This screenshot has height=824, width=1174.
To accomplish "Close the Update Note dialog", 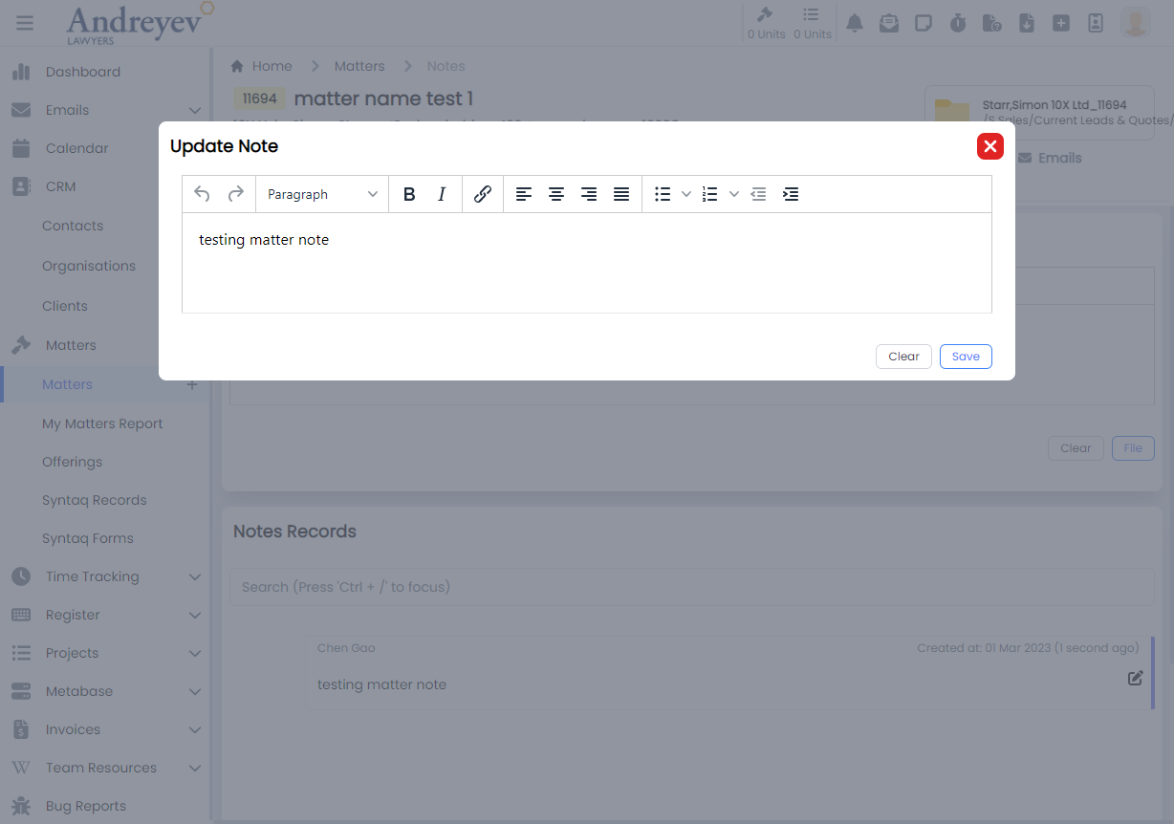I will 989,146.
